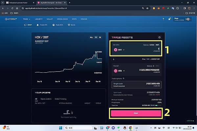The width and height of the screenshot is (197, 131).
Task: Open trade settings gear icon
Action: [x=160, y=38]
